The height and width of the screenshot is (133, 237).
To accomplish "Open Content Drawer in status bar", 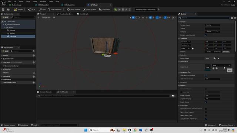I will click(x=8, y=125).
